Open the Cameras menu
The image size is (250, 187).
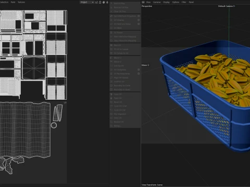157,2
